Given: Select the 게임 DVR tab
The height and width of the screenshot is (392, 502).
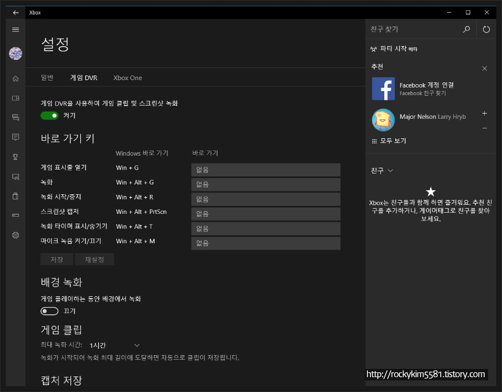Looking at the screenshot, I should point(84,78).
